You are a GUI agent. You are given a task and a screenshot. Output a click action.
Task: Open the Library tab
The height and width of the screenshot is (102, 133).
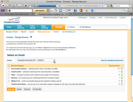click(x=71, y=27)
